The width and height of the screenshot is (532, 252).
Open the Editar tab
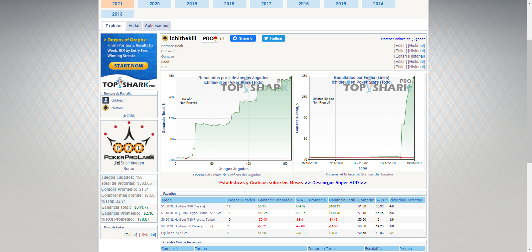tap(134, 26)
